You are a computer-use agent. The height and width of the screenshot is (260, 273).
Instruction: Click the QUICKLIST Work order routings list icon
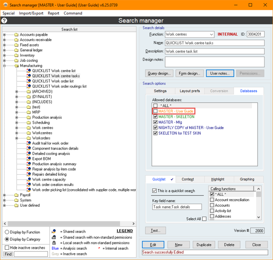(29, 86)
